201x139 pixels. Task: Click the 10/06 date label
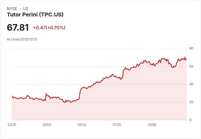pos(152,125)
